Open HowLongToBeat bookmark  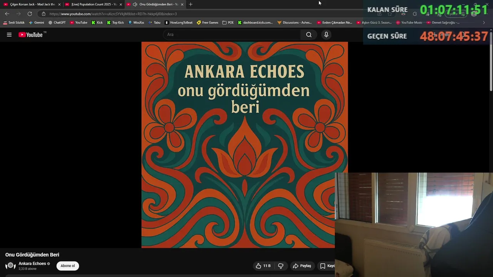179,23
